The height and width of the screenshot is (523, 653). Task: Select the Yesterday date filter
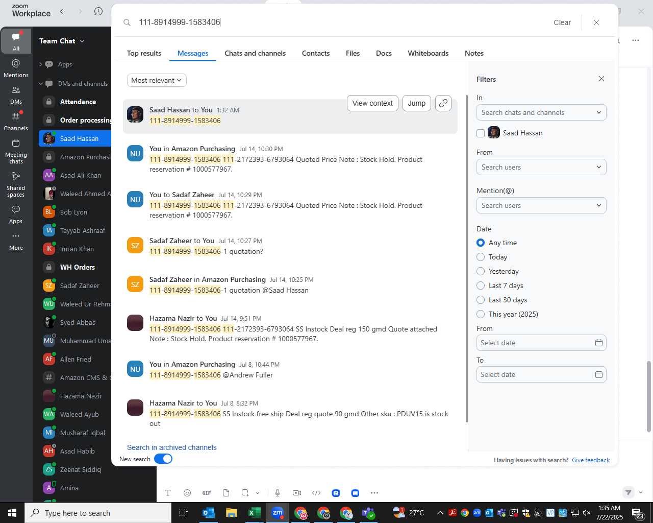point(481,271)
